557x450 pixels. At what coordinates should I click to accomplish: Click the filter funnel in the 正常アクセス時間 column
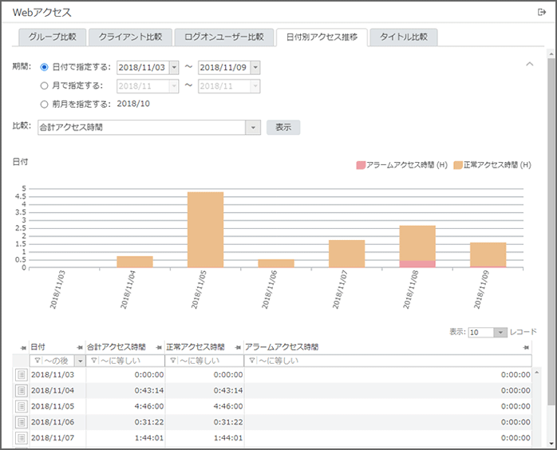point(172,361)
